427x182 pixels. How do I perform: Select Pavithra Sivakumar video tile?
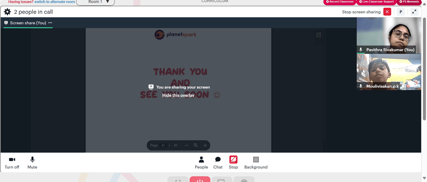point(389,35)
